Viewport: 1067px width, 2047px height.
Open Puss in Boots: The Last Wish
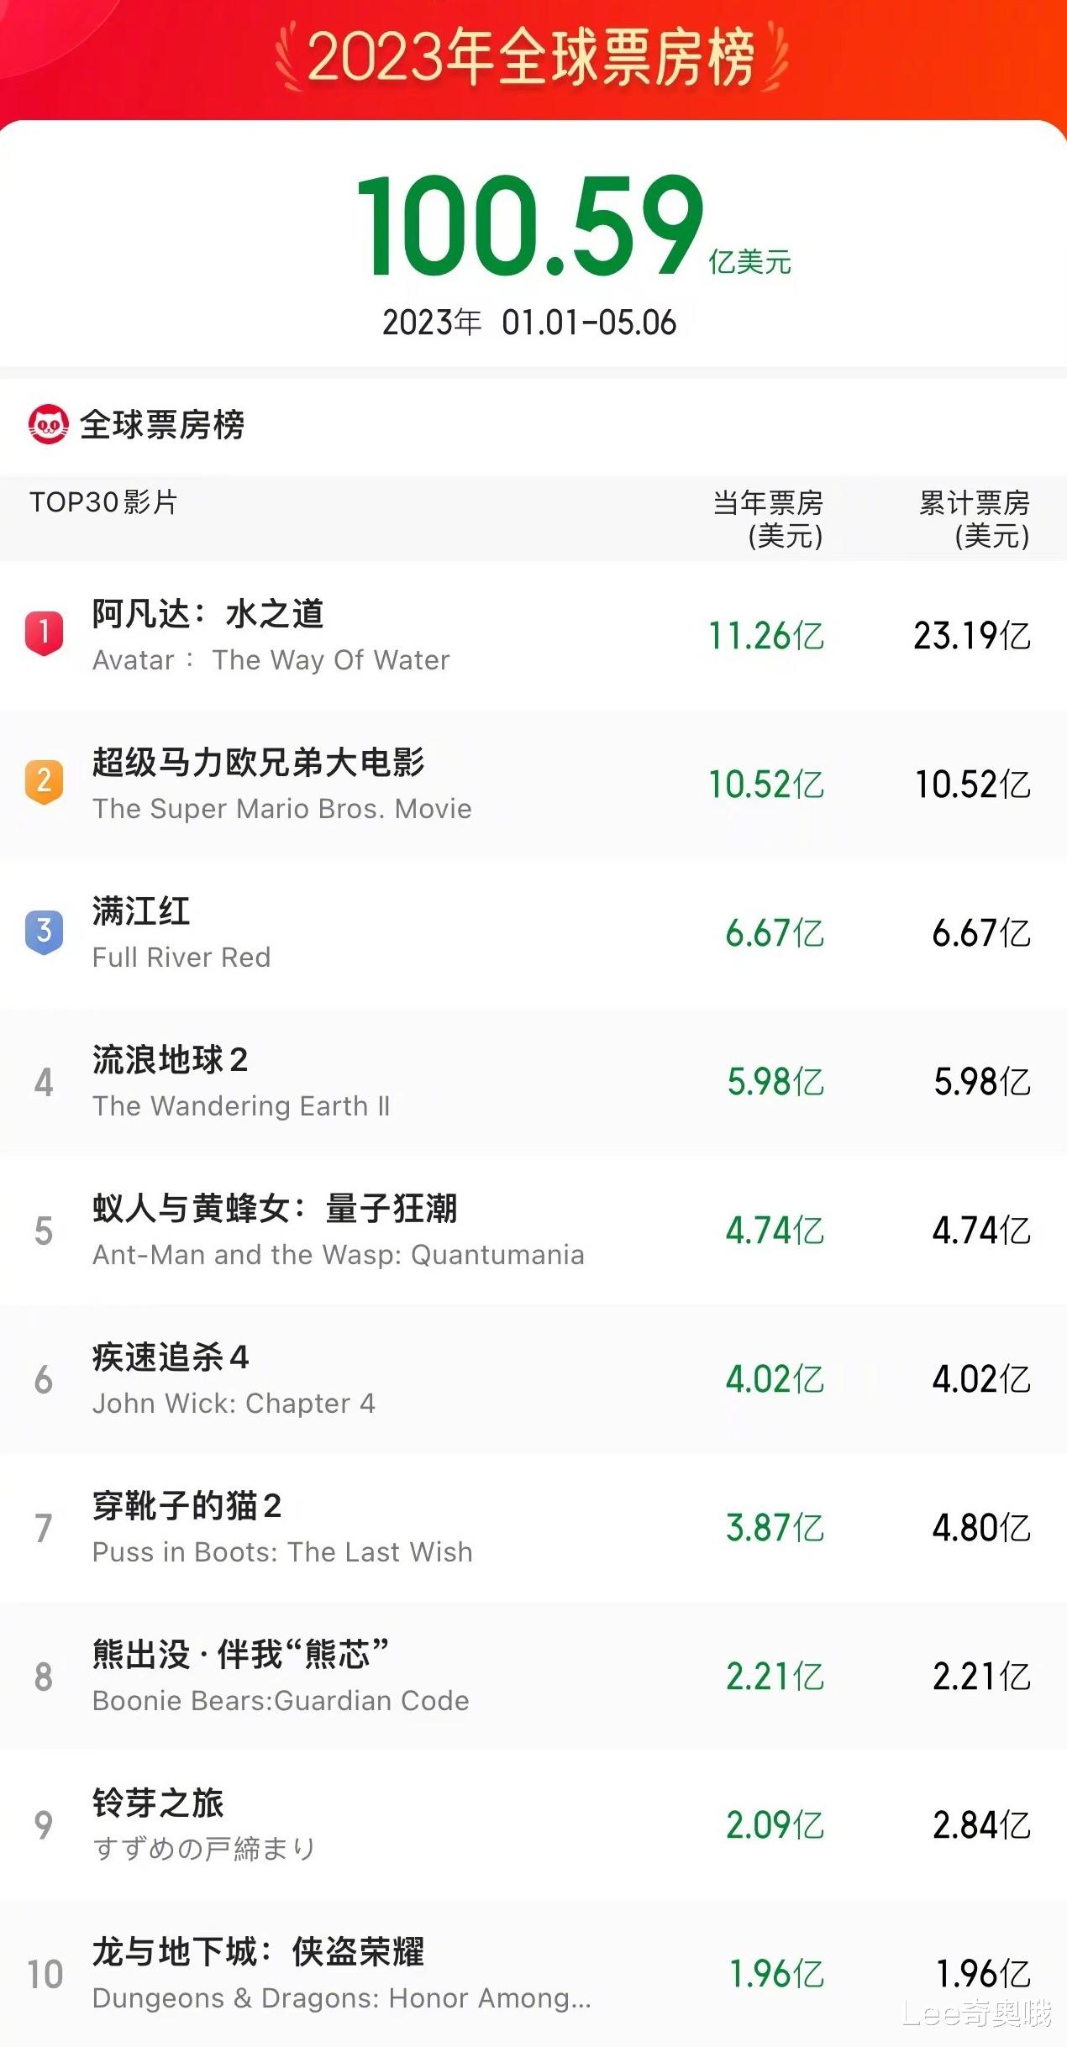282,1528
